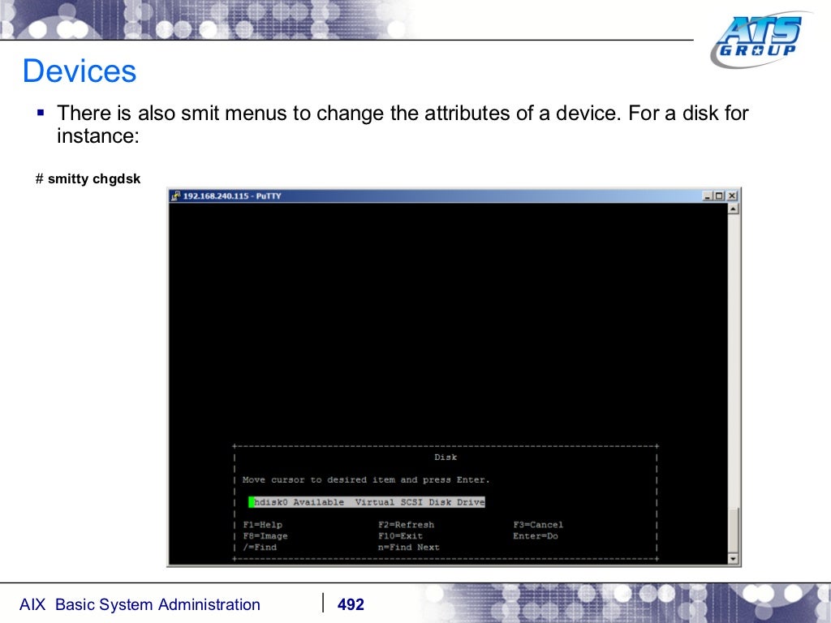This screenshot has width=831, height=623.
Task: Click F8=Image in the smit menu
Action: coord(265,536)
